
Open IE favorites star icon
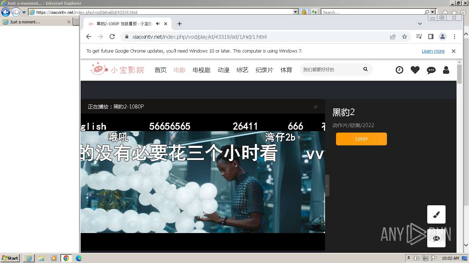tap(454, 12)
